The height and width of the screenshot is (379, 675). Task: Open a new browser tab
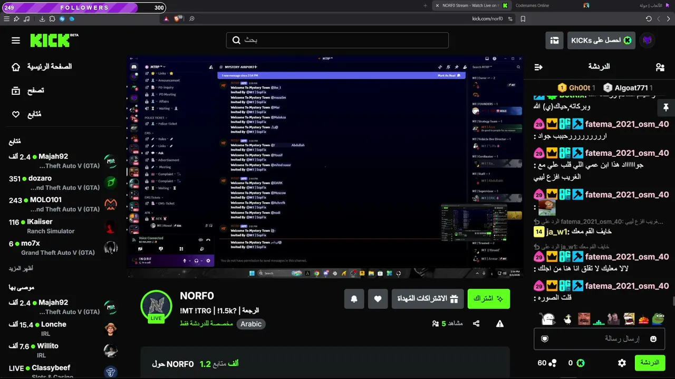pyautogui.click(x=425, y=5)
